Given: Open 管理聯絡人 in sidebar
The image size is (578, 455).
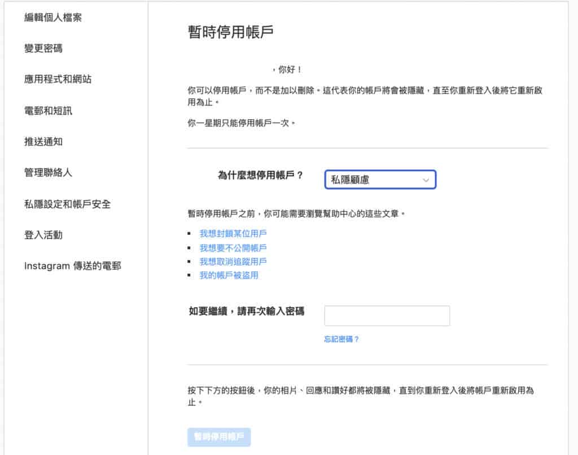Looking at the screenshot, I should click(x=48, y=173).
